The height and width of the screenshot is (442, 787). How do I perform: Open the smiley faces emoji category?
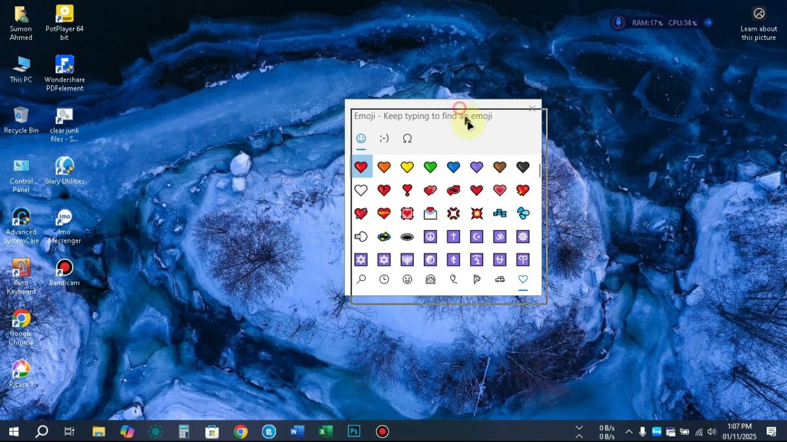[x=407, y=279]
